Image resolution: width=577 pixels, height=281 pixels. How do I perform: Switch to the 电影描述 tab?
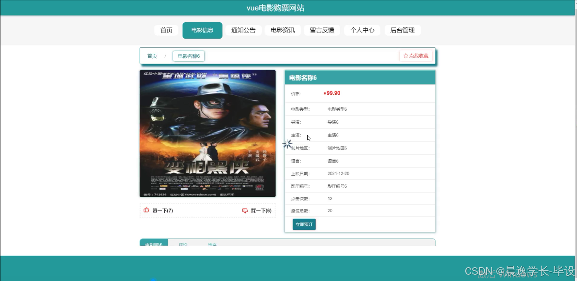[x=154, y=243]
